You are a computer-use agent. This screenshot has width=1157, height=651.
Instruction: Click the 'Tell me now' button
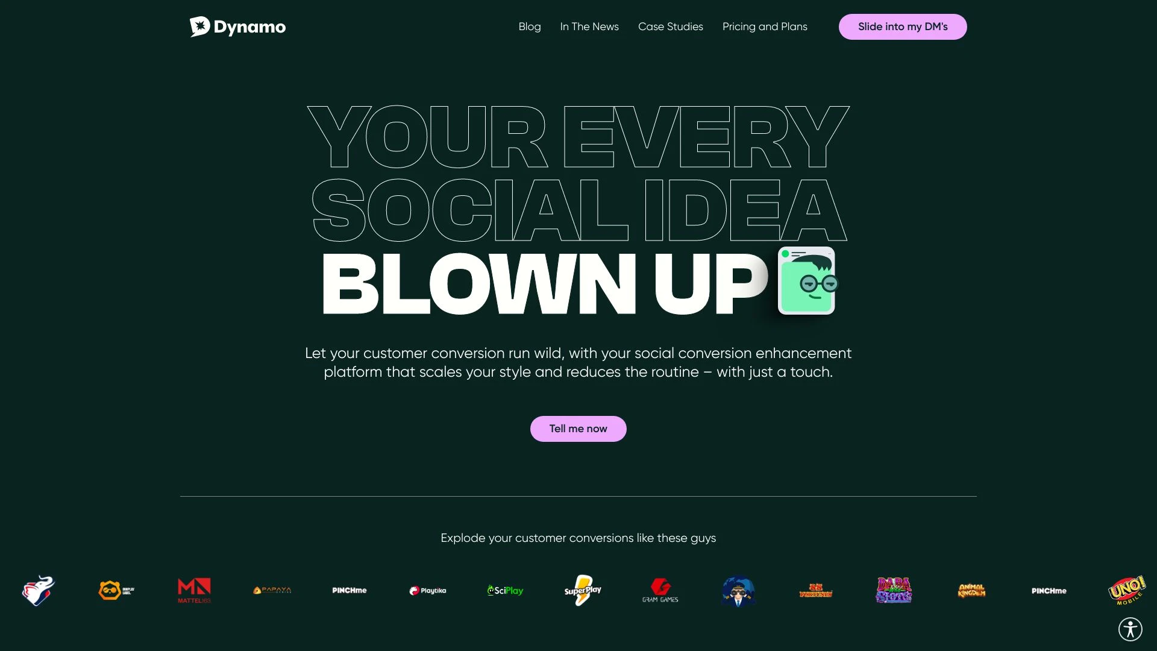pos(578,429)
